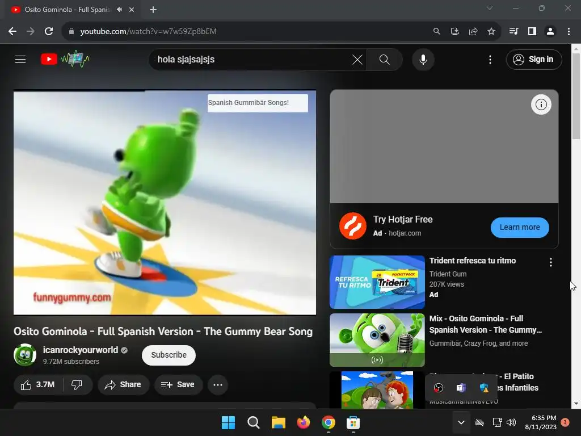Open the Trident refresca tu ritmo title
581x436 pixels.
473,261
